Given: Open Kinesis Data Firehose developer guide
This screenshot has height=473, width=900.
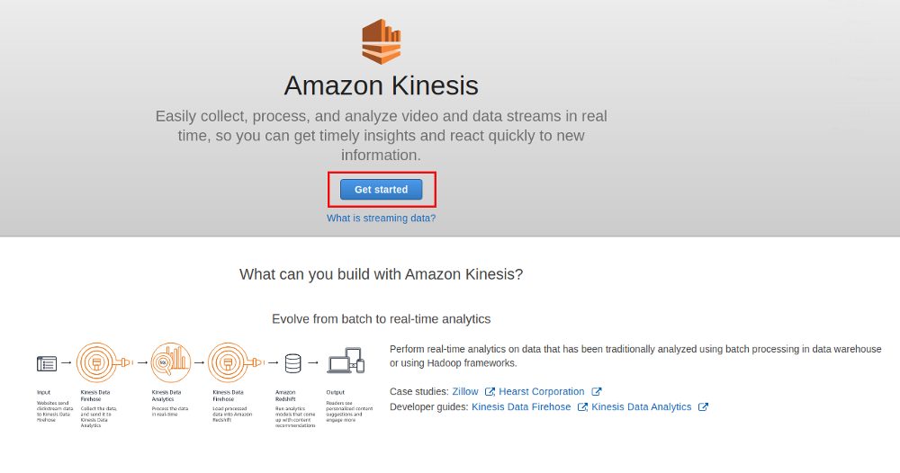Looking at the screenshot, I should [x=521, y=407].
